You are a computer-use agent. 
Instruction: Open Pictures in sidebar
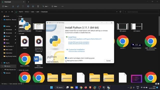click(7, 36)
